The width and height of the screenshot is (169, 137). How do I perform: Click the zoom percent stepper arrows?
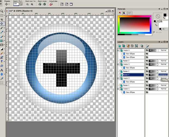pos(20,4)
